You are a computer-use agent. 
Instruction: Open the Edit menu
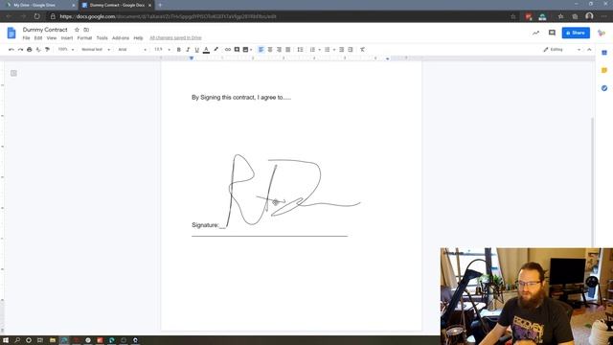click(38, 38)
